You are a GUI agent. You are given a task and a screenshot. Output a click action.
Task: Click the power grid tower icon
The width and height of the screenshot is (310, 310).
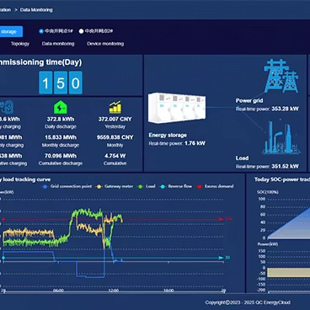[x=281, y=76]
